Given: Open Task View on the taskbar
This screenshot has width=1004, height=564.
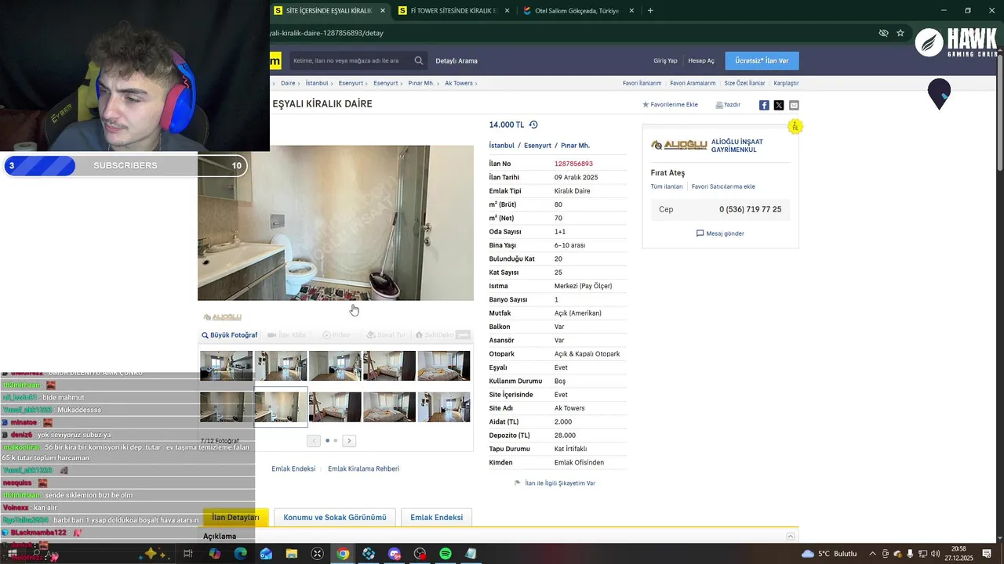Looking at the screenshot, I should point(188,554).
